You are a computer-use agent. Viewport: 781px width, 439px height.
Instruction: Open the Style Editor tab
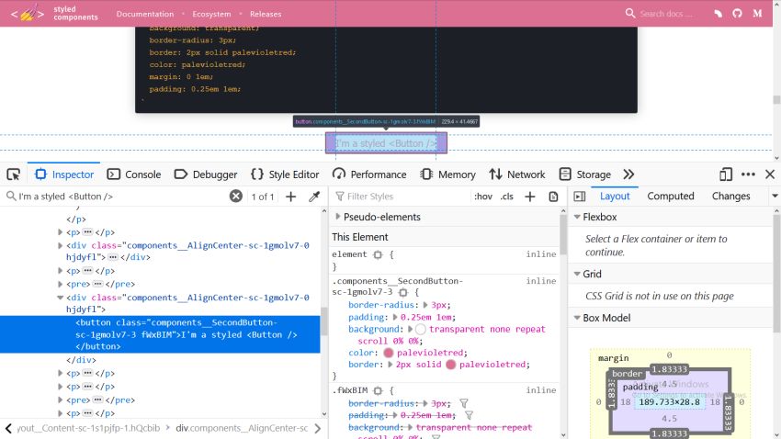click(x=285, y=174)
